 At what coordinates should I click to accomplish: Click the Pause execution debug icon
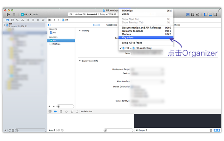click(61, 112)
